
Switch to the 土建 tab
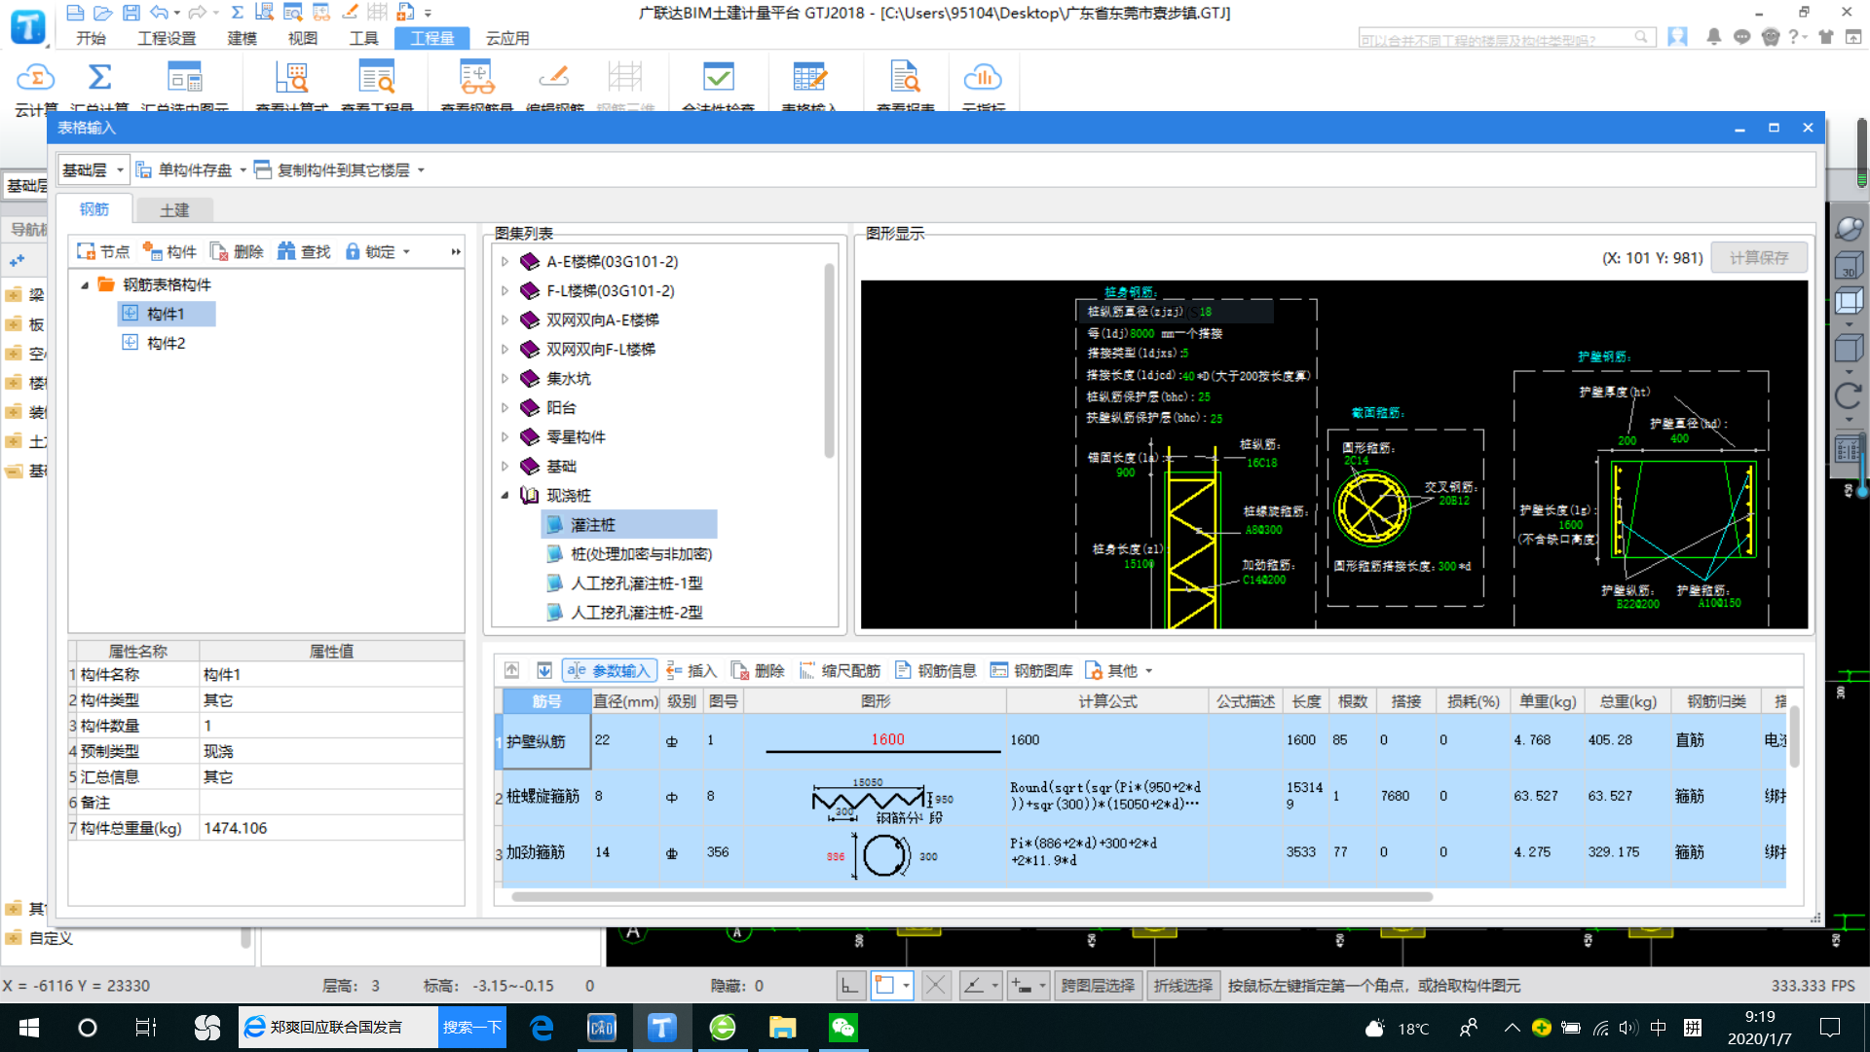[174, 210]
